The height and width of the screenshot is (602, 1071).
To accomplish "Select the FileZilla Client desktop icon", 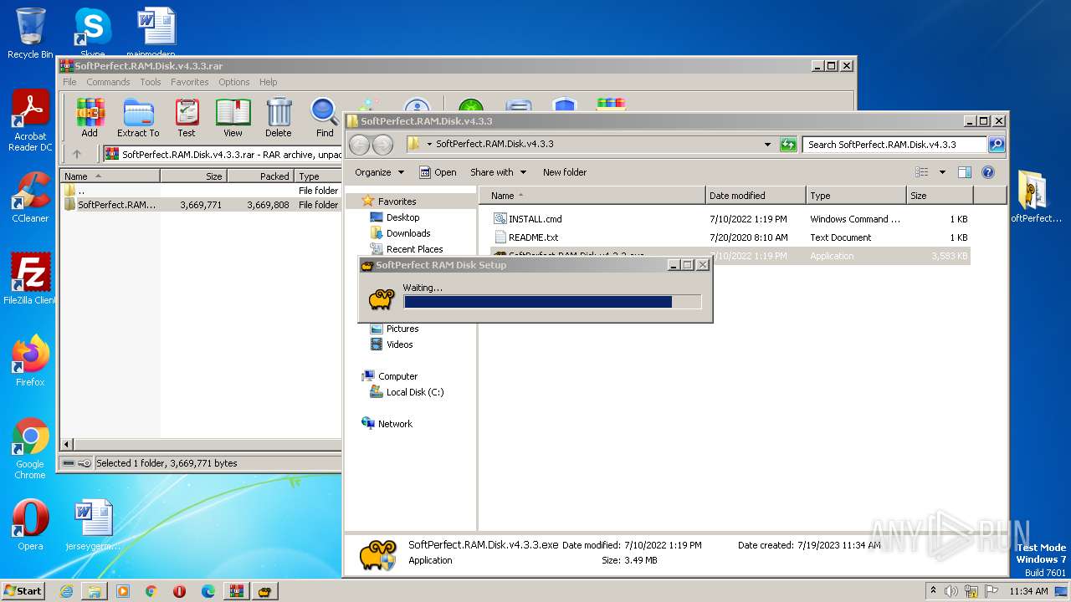I will 30,278.
